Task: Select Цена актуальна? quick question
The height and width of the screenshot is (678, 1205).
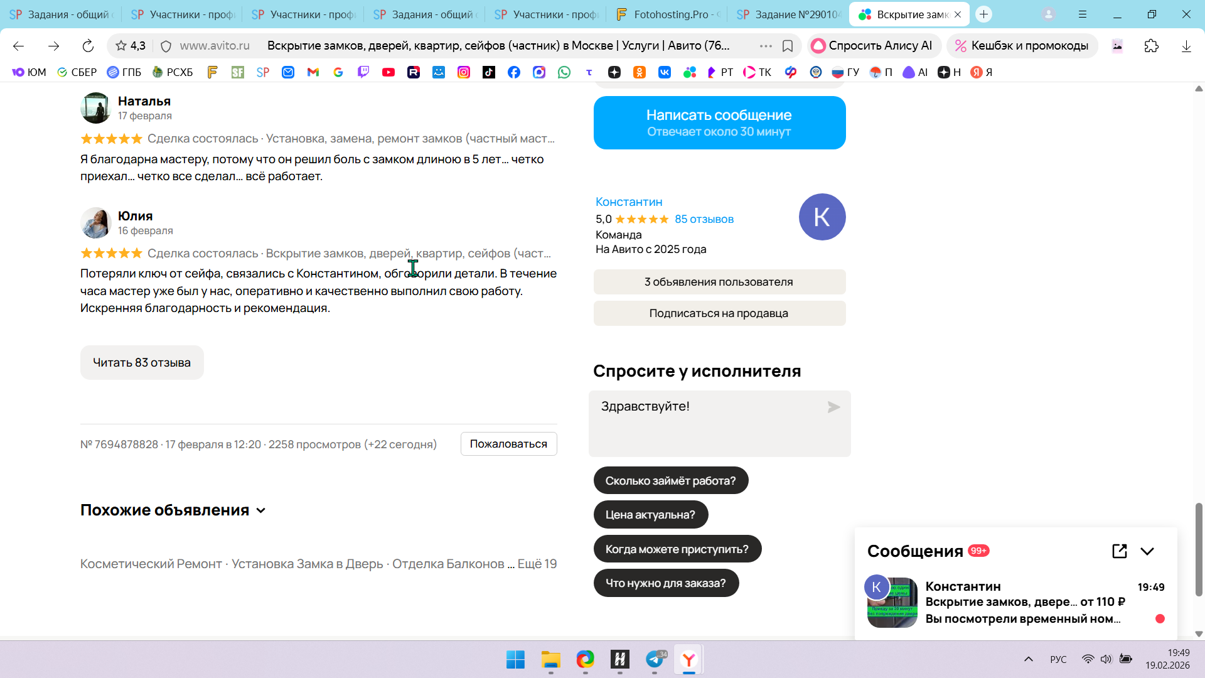Action: coord(650,515)
